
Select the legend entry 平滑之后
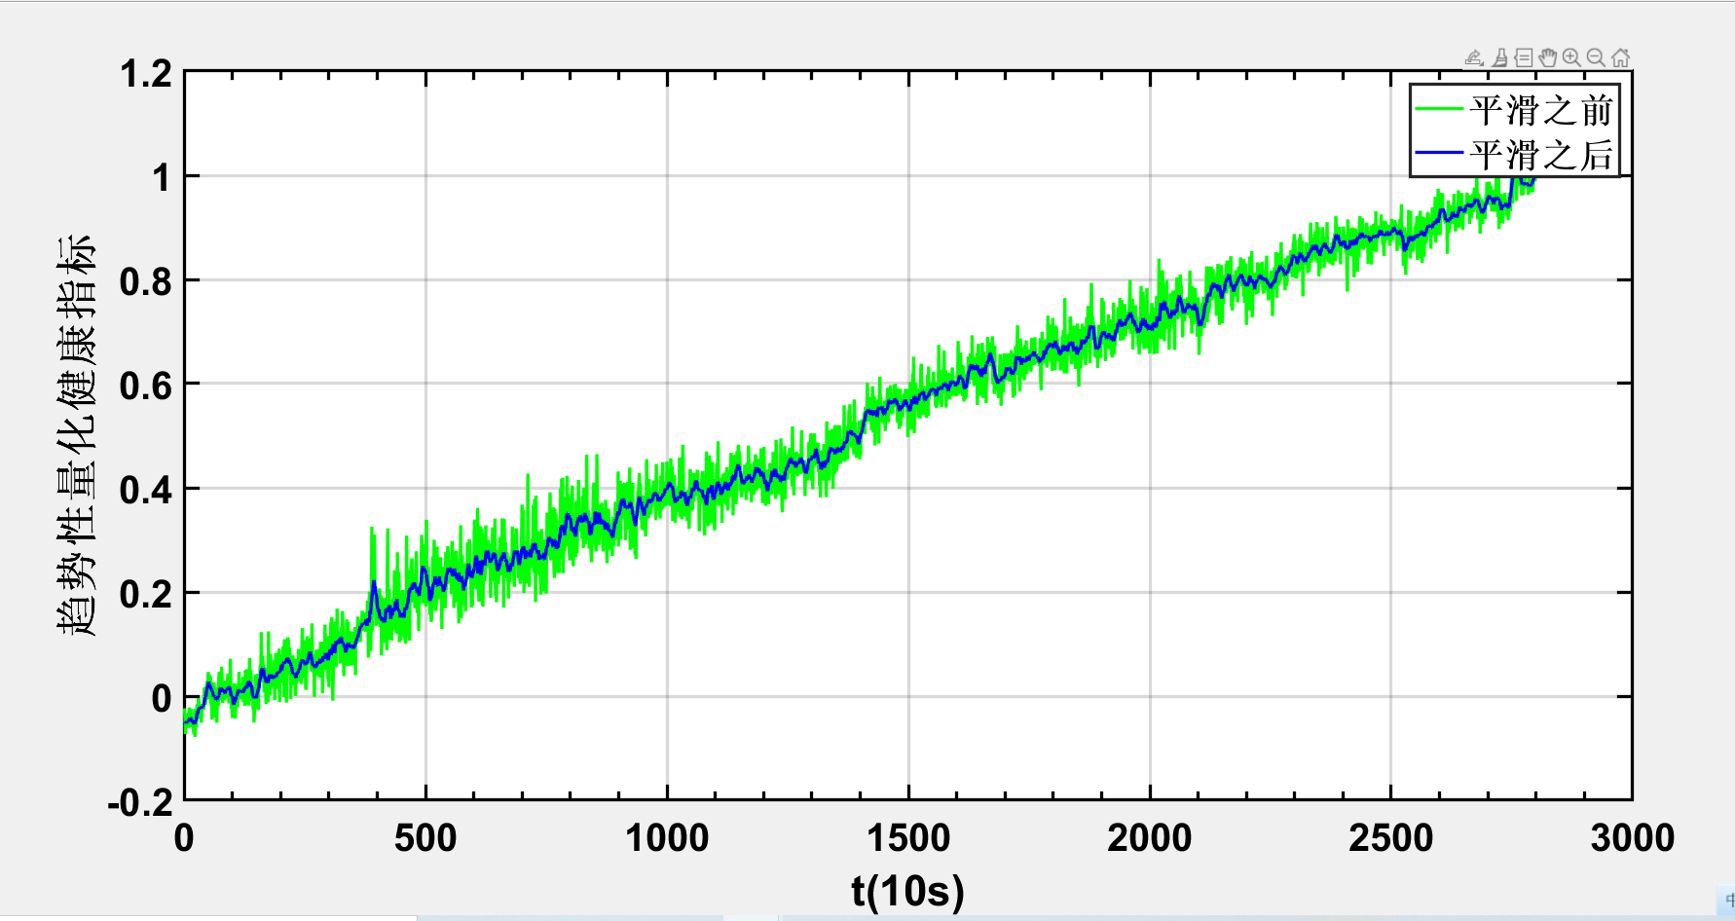tap(1542, 155)
